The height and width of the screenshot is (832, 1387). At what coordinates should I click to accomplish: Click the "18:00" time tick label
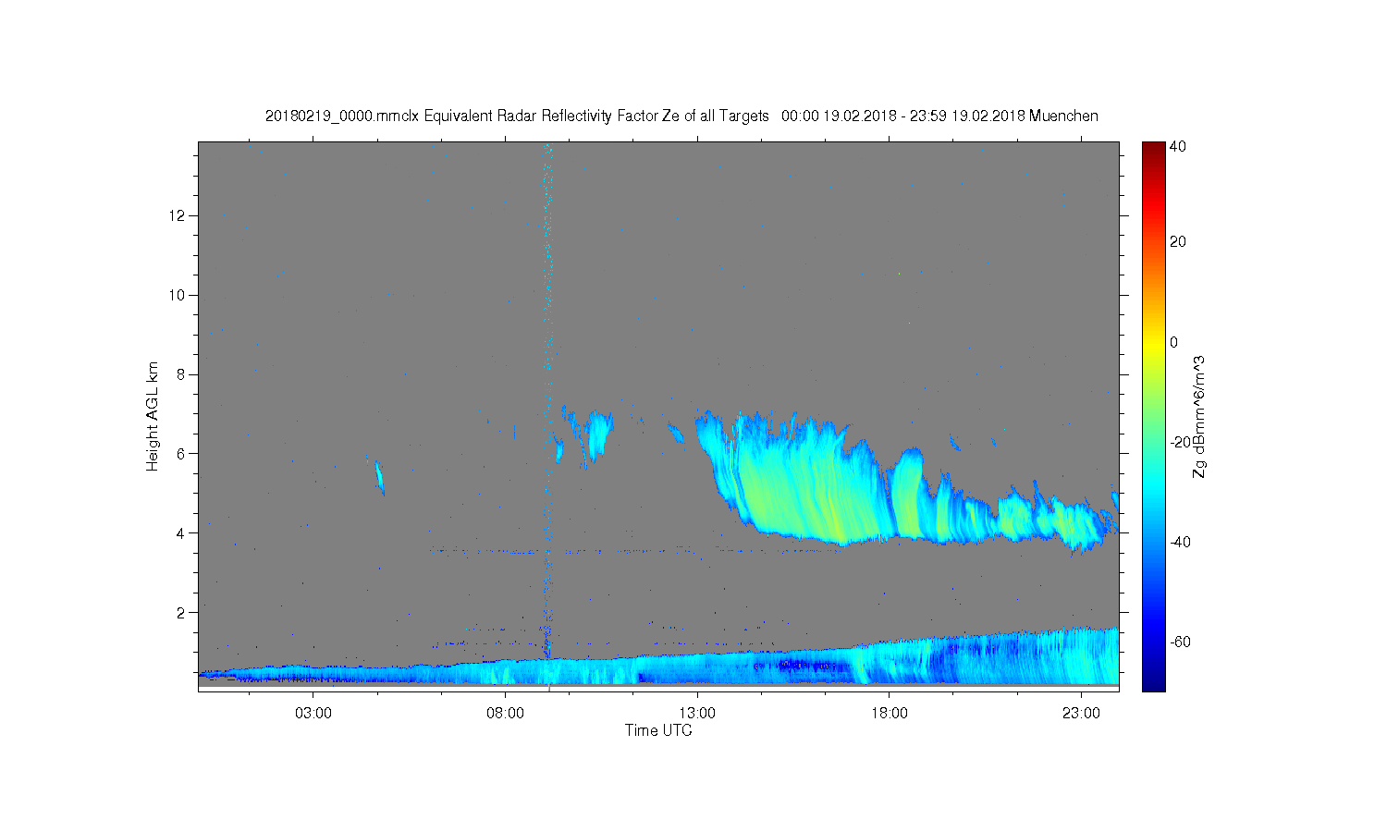[890, 714]
